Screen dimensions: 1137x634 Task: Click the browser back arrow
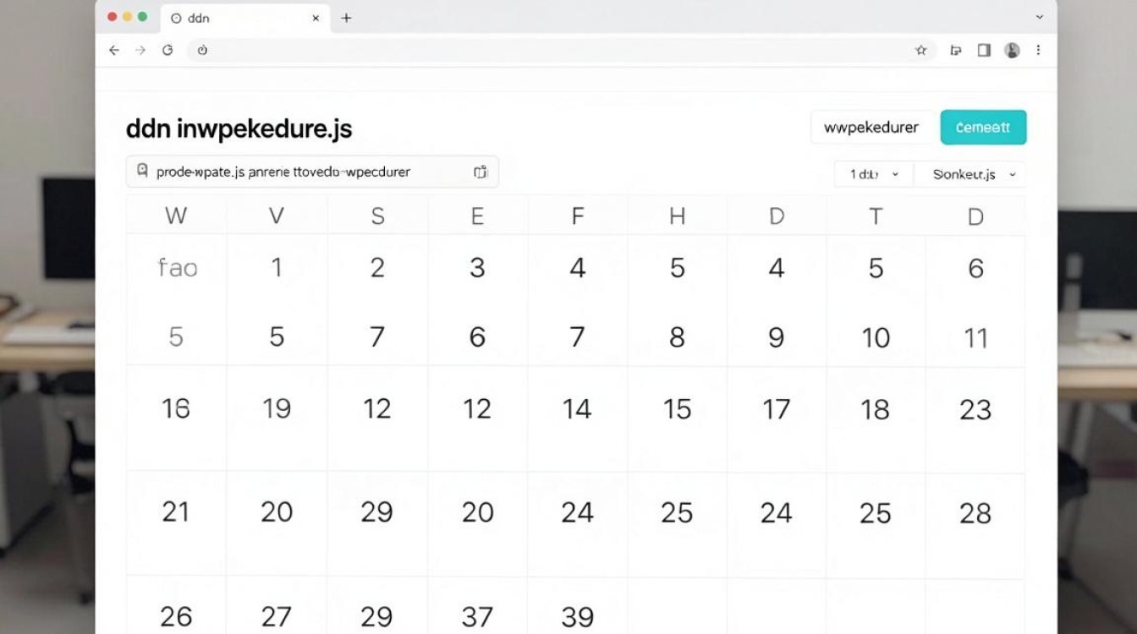tap(114, 51)
